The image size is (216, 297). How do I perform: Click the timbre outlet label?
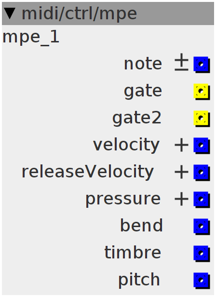(133, 252)
